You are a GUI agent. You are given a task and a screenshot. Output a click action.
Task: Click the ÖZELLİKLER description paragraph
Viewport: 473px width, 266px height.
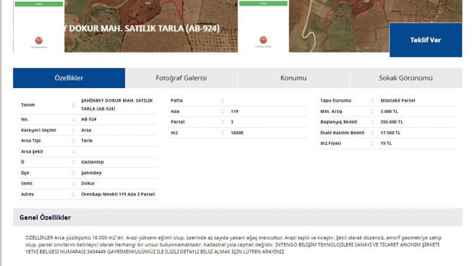tap(233, 245)
